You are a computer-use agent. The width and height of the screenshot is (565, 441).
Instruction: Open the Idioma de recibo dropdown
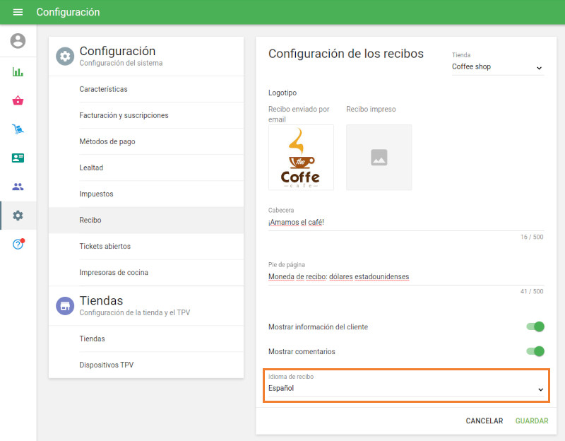405,389
